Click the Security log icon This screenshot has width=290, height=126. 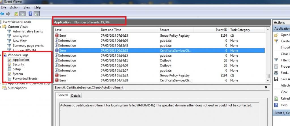(x=9, y=65)
